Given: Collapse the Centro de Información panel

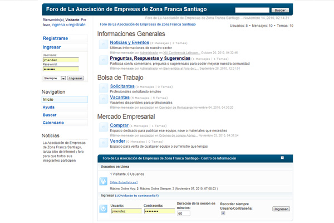Looking at the screenshot, I should tap(282, 158).
